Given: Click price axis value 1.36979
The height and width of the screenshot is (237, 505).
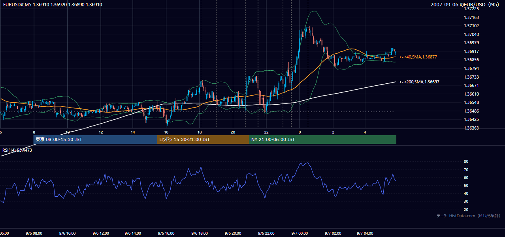Looking at the screenshot, I should (471, 43).
